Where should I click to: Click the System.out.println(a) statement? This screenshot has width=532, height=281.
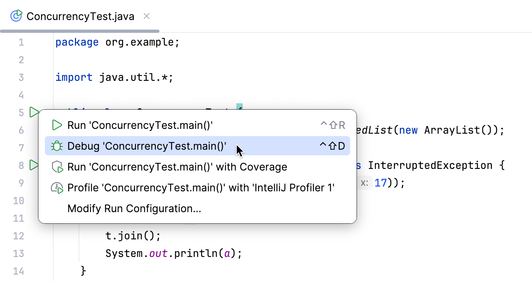tap(174, 254)
